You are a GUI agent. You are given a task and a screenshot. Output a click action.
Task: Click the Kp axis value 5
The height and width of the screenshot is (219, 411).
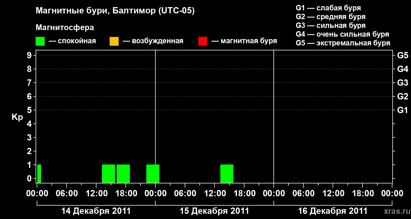pyautogui.click(x=30, y=110)
